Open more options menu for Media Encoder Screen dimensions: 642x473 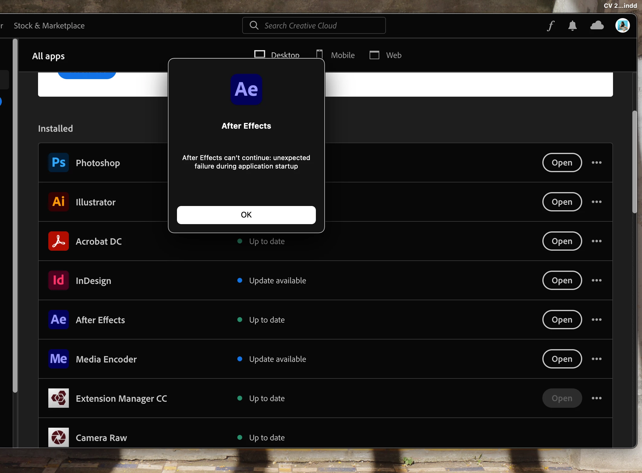pyautogui.click(x=596, y=359)
